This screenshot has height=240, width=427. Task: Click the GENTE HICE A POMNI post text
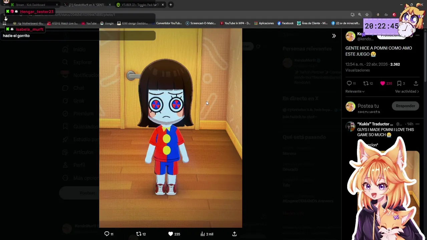tap(379, 51)
